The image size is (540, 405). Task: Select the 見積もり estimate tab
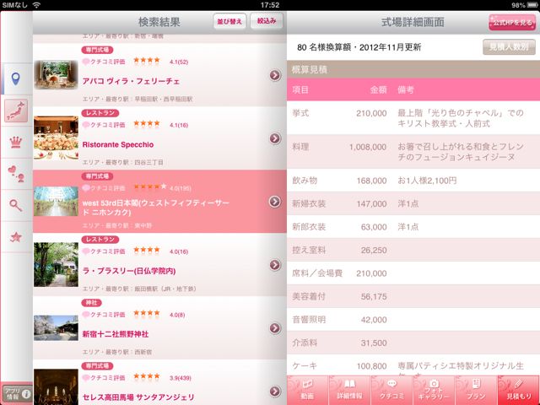518,390
